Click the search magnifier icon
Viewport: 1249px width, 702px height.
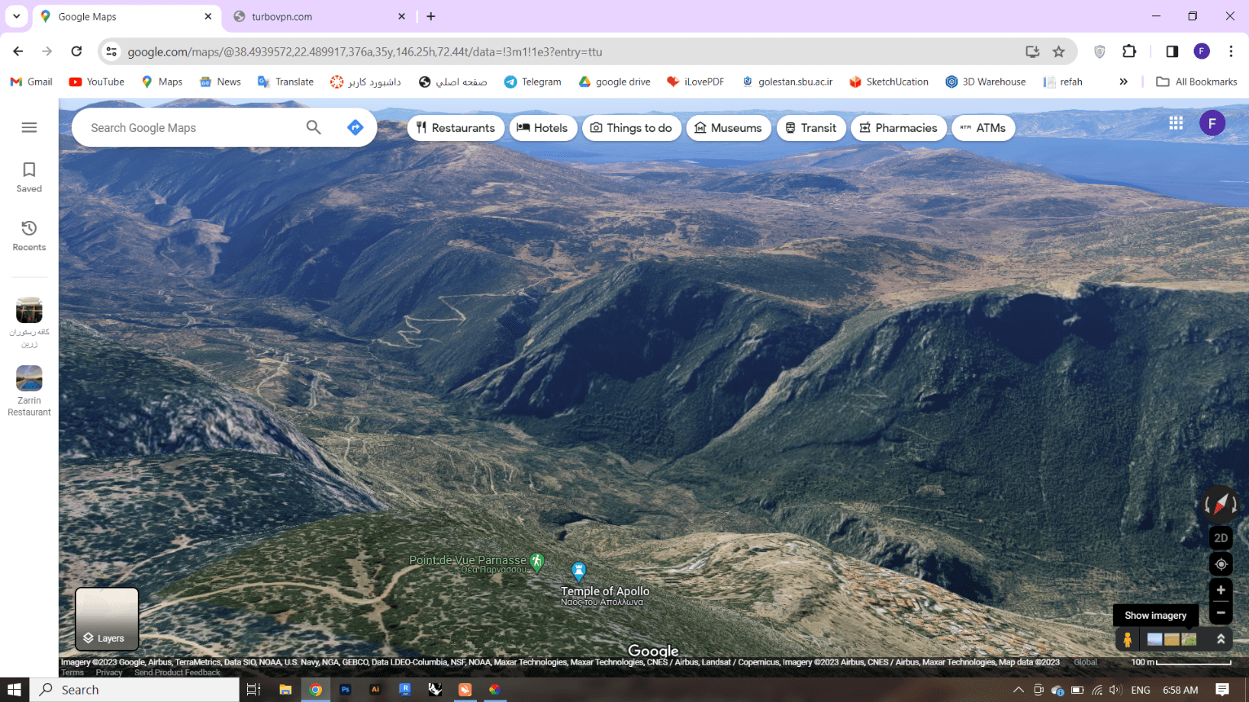point(314,127)
